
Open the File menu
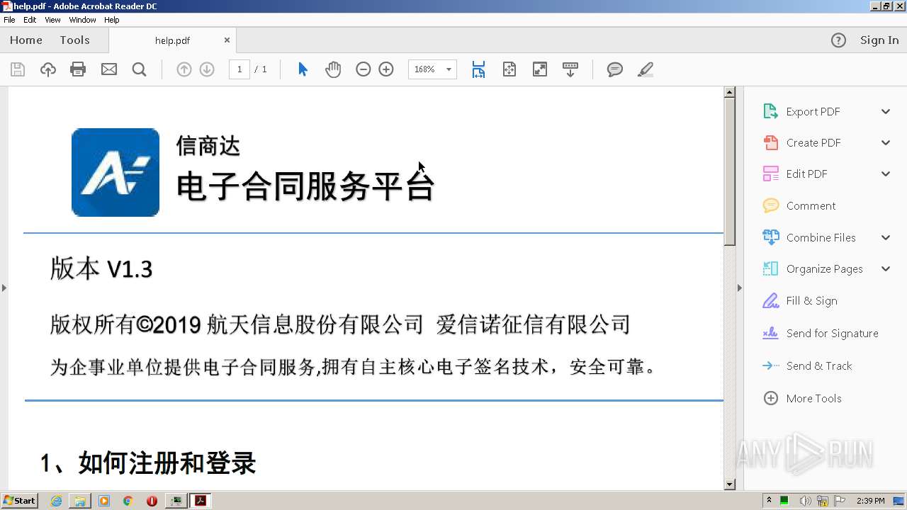point(9,20)
